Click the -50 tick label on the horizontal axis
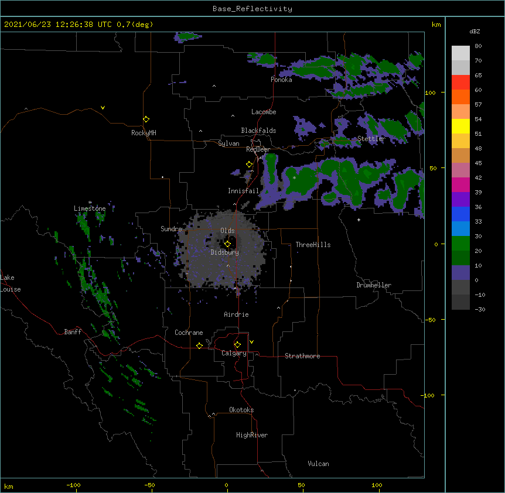 click(149, 485)
